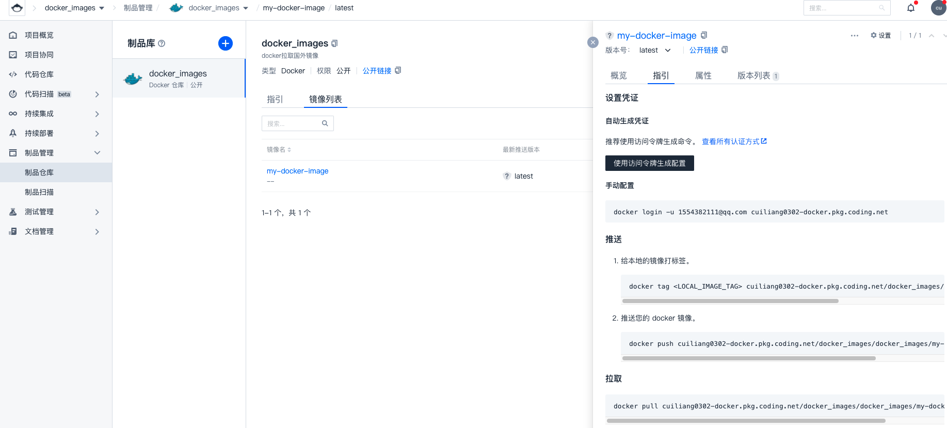947x428 pixels.
Task: Click the docker login command text
Action: tap(751, 212)
